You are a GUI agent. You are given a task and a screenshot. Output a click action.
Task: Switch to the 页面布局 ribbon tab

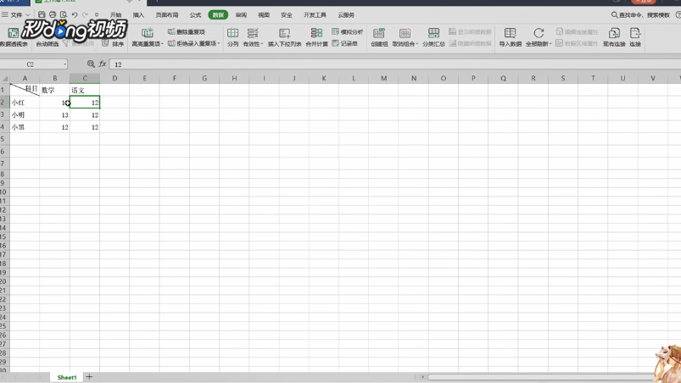pos(167,14)
